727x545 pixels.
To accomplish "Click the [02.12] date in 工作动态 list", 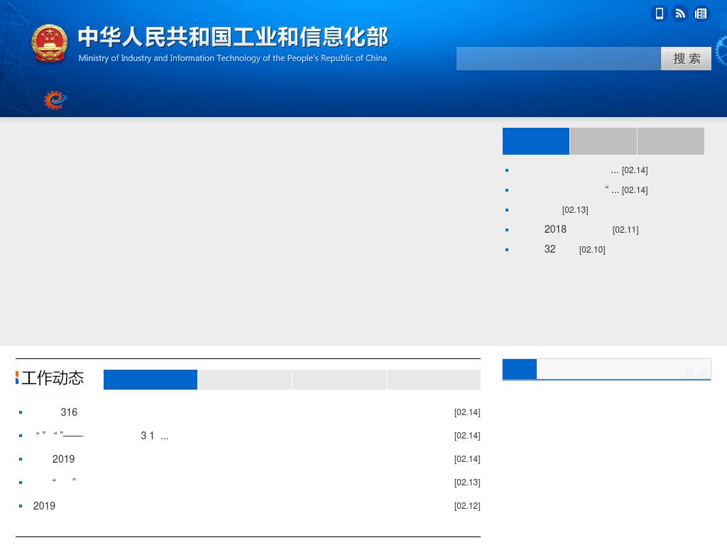I will (x=467, y=505).
